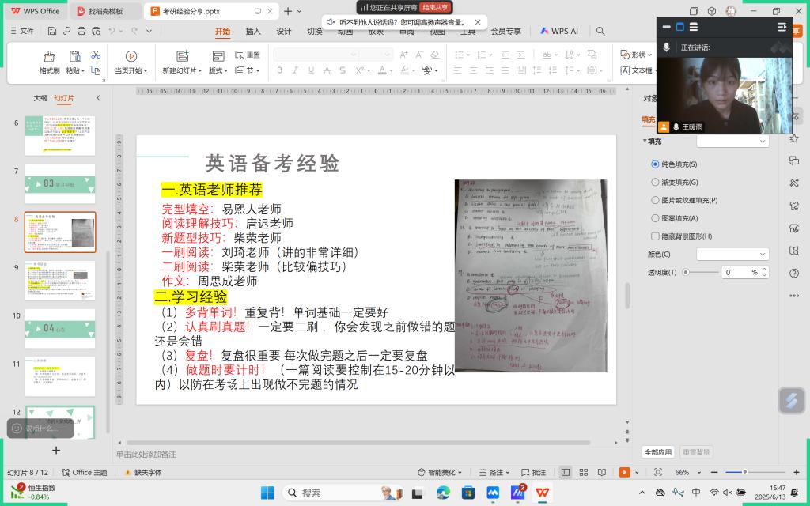
Task: Select picture or texture fill (图片或纹理填充)
Action: (655, 200)
